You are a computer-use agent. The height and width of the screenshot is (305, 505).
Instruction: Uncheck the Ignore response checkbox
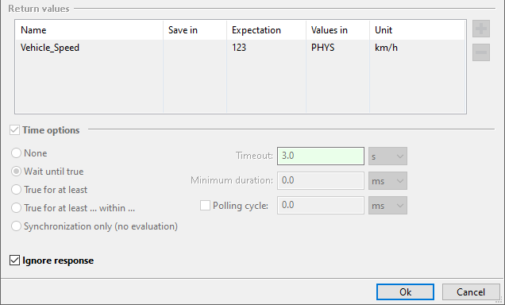(x=14, y=261)
